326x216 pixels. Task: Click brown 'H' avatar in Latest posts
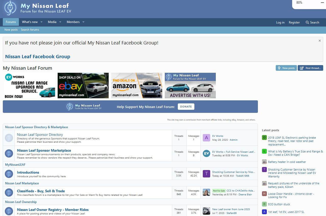[x=264, y=194]
